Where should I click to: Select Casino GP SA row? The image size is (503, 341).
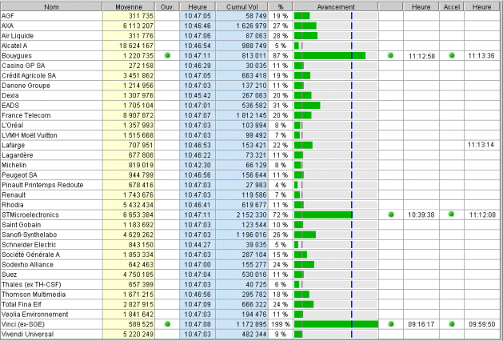pos(23,66)
